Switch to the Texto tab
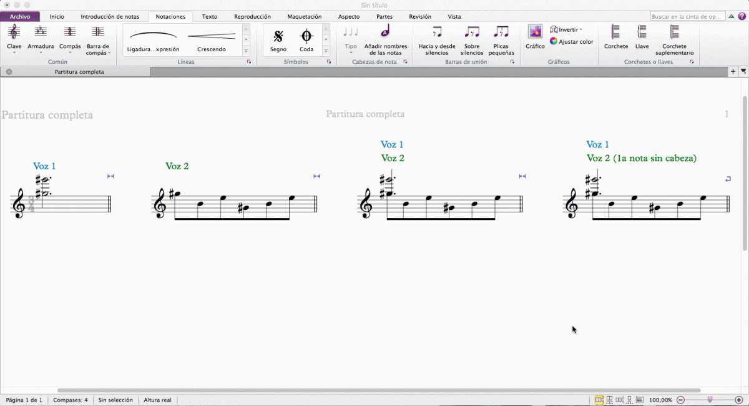This screenshot has width=749, height=406. pos(210,17)
